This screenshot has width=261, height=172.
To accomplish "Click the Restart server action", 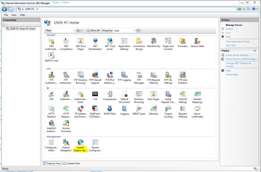I will tap(229, 29).
